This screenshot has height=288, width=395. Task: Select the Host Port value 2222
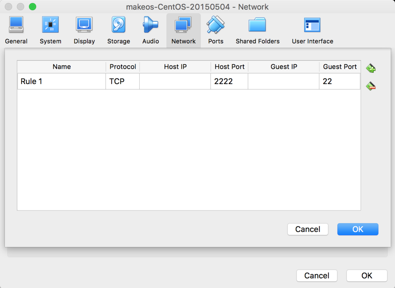coord(229,81)
